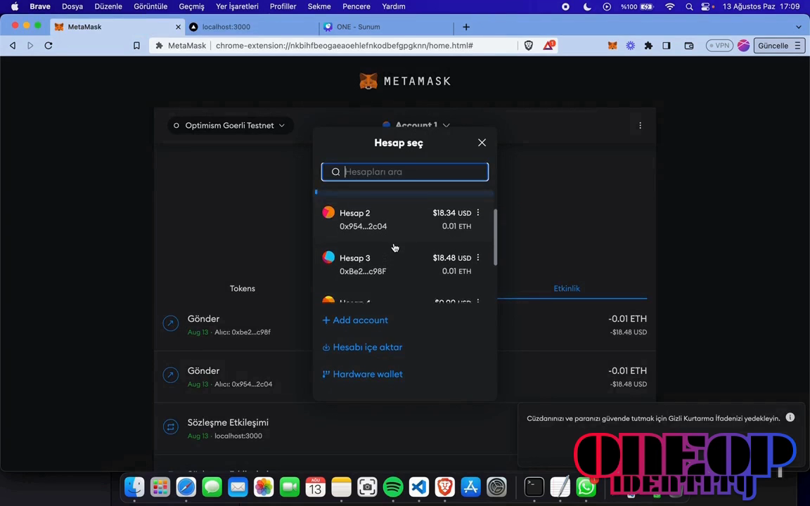The width and height of the screenshot is (810, 506).
Task: Go back in browser history
Action: tap(13, 46)
